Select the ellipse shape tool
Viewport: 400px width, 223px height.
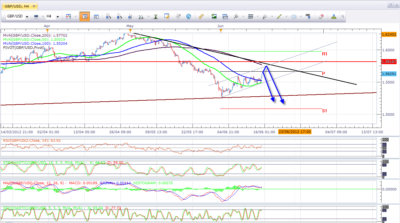pos(294,17)
